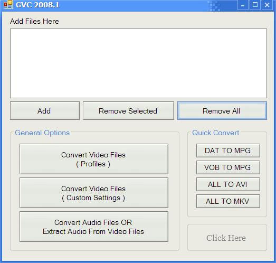Close the GVC 2008.1 window
Viewport: 276px width, 263px height.
click(267, 5)
